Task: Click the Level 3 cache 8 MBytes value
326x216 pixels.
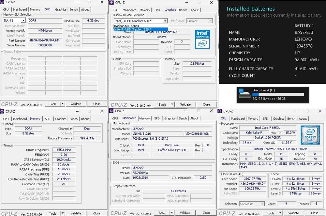Action: coord(296,193)
